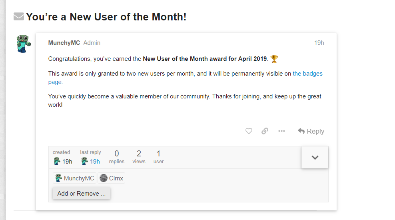This screenshot has width=395, height=220.
Task: Copy post link via chain icon
Action: point(265,131)
